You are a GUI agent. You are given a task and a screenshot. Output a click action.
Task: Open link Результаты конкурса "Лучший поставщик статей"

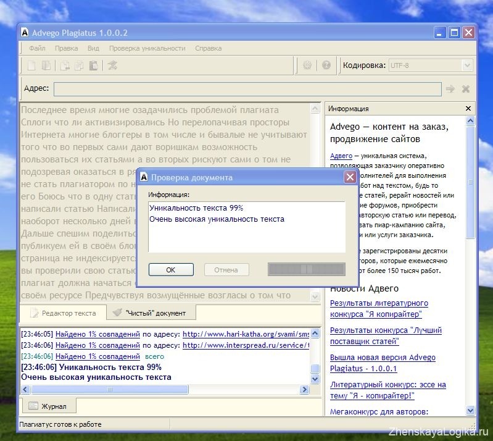(386, 335)
